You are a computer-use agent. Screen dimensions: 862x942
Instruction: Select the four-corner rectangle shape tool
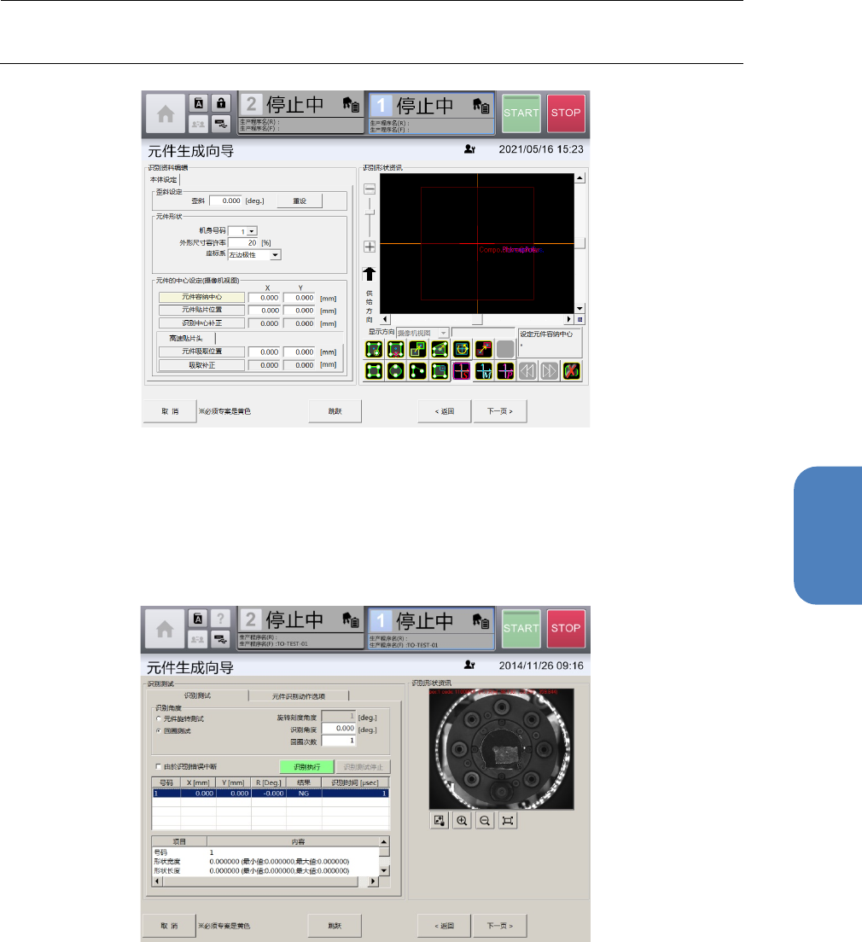pos(374,371)
